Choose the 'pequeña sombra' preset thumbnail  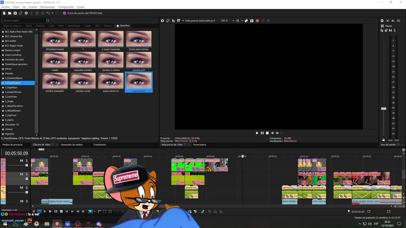point(83,60)
